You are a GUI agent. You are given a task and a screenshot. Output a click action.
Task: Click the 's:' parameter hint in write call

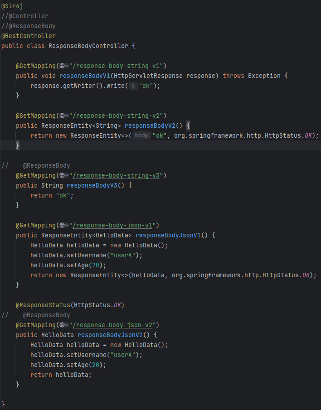[x=133, y=86]
